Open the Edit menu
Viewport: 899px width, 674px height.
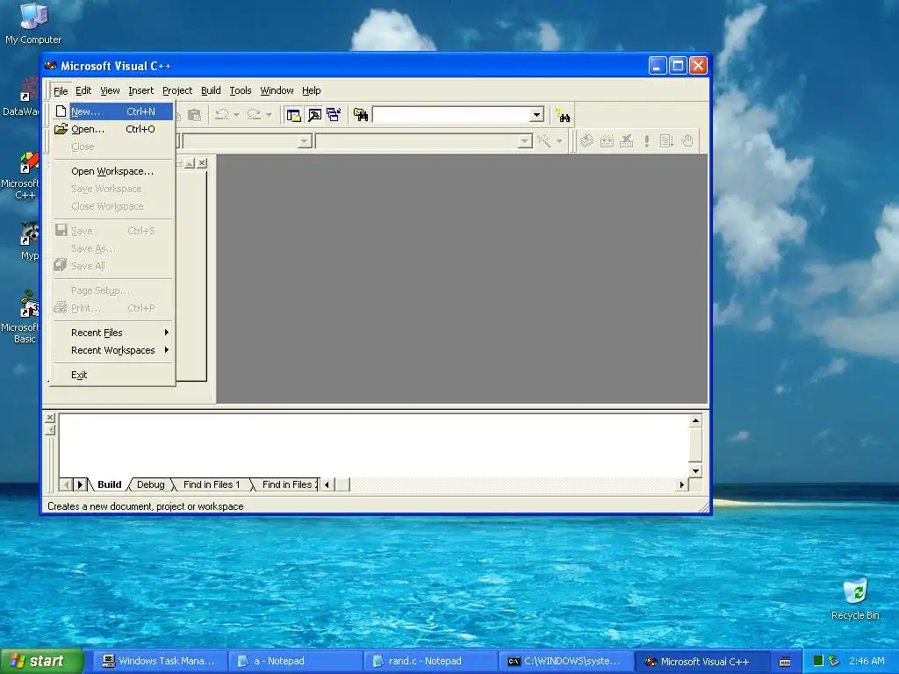(x=83, y=90)
